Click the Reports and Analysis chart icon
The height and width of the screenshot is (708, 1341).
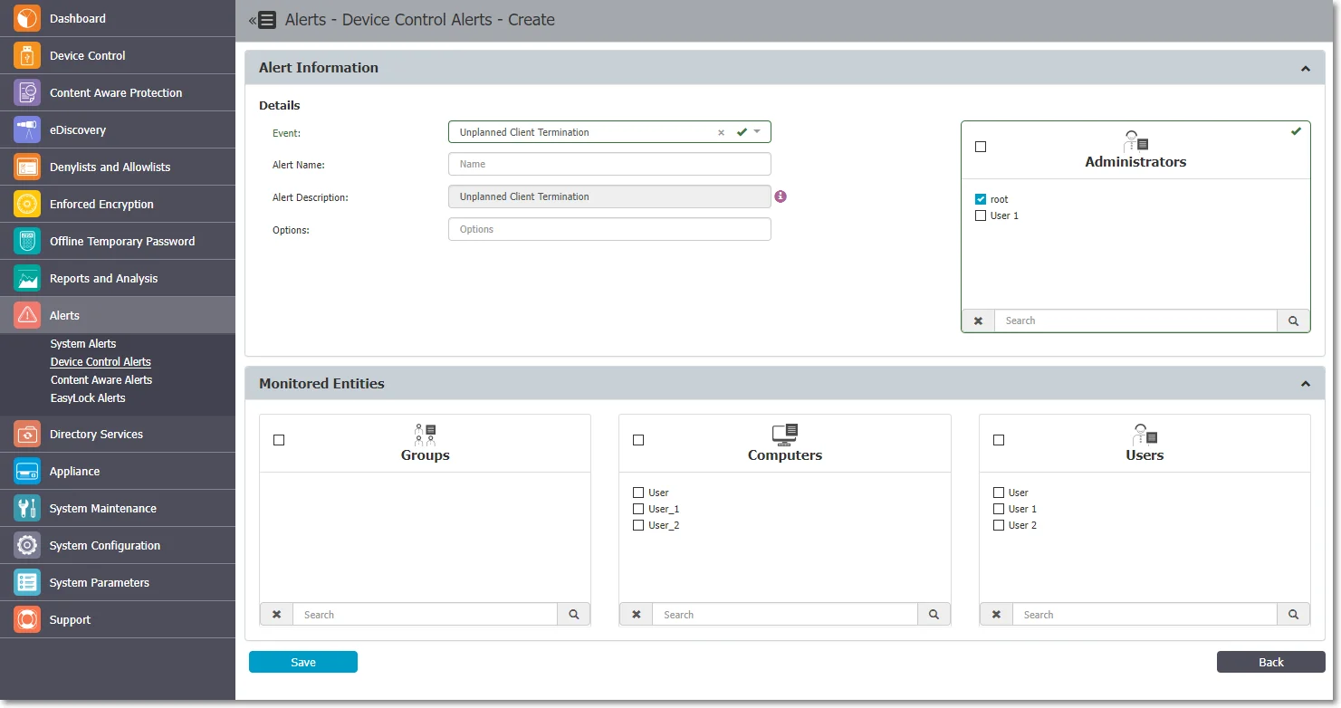[x=27, y=278]
